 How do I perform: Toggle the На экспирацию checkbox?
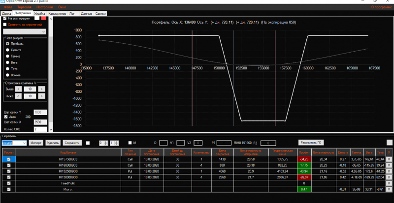(x=5, y=18)
